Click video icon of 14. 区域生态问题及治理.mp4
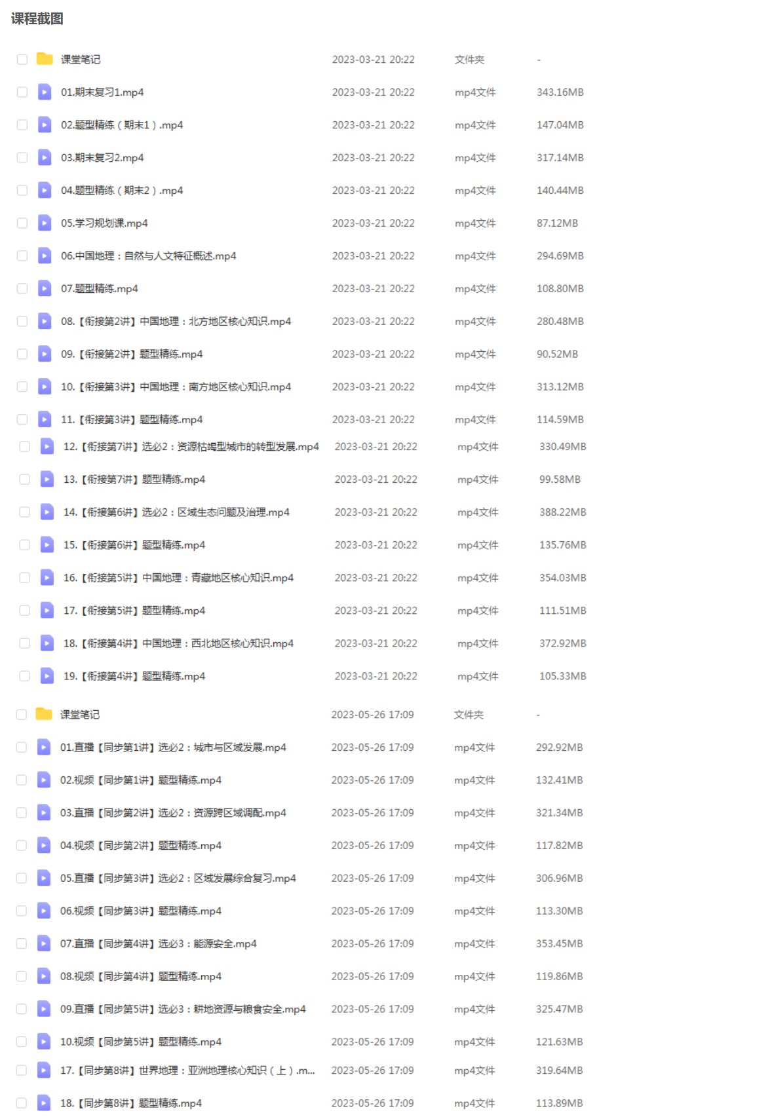 click(47, 512)
